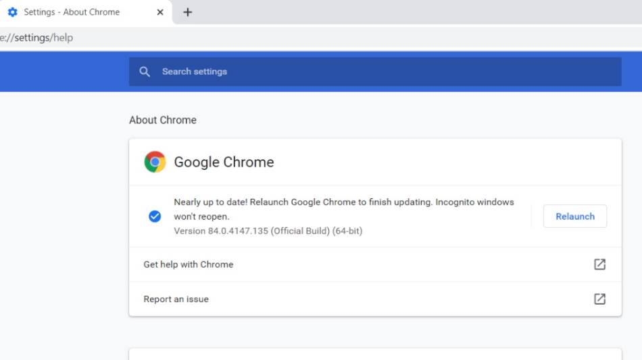Click the settings gear favicon in tab
The height and width of the screenshot is (360, 642).
[x=13, y=12]
